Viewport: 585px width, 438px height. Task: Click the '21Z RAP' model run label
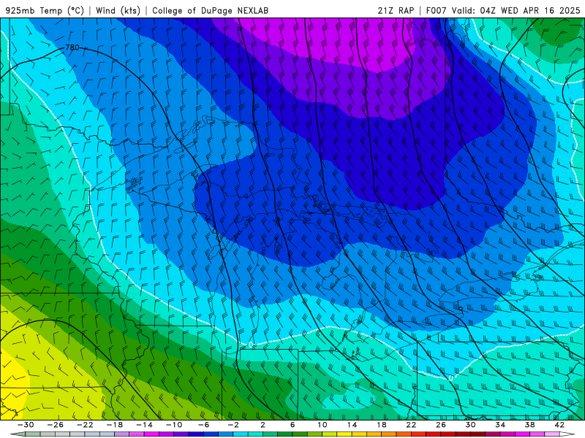tap(396, 10)
